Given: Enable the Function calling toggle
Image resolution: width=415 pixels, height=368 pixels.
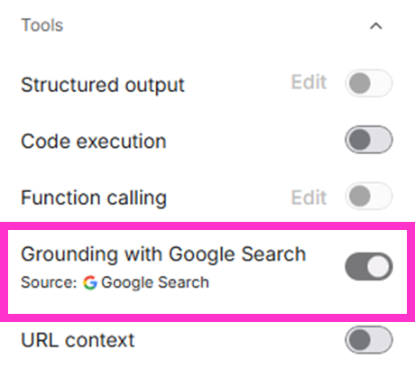Looking at the screenshot, I should tap(369, 196).
